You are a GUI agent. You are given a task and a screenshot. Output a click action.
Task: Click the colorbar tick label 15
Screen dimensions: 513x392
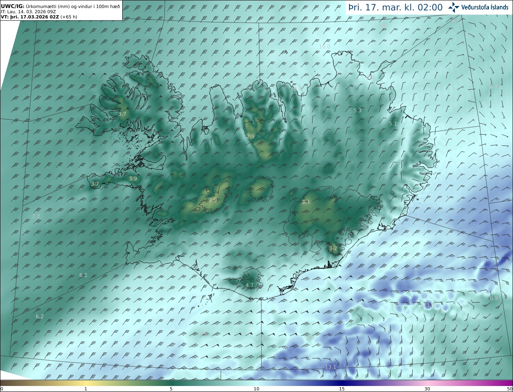[342, 389]
